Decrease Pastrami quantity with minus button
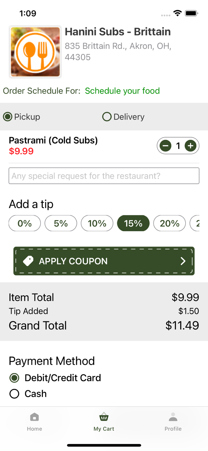The image size is (208, 451). (x=165, y=146)
